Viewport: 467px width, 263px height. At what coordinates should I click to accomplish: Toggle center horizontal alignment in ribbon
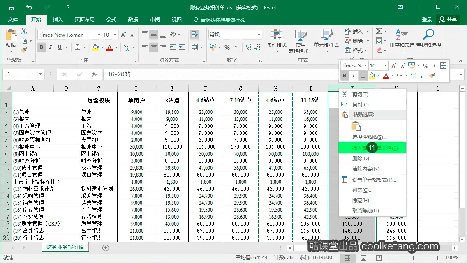[x=154, y=47]
